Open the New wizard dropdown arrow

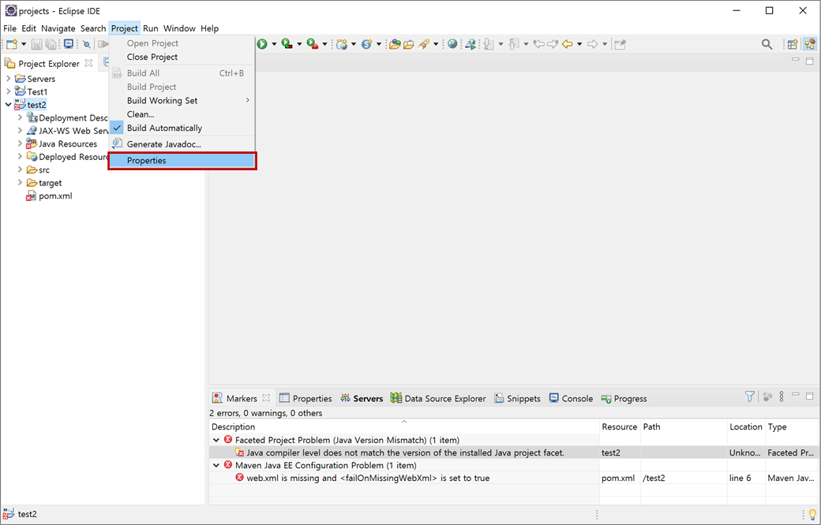click(24, 44)
